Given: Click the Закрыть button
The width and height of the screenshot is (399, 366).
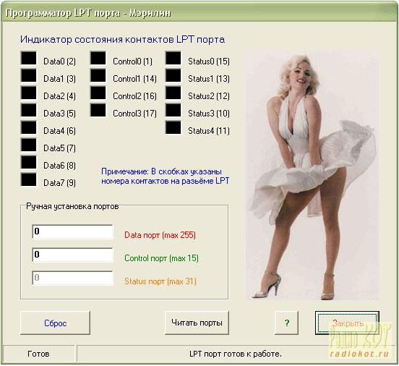Looking at the screenshot, I should (x=348, y=323).
